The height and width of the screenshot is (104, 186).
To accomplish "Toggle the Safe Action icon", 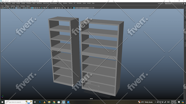I will [x=25, y=8].
